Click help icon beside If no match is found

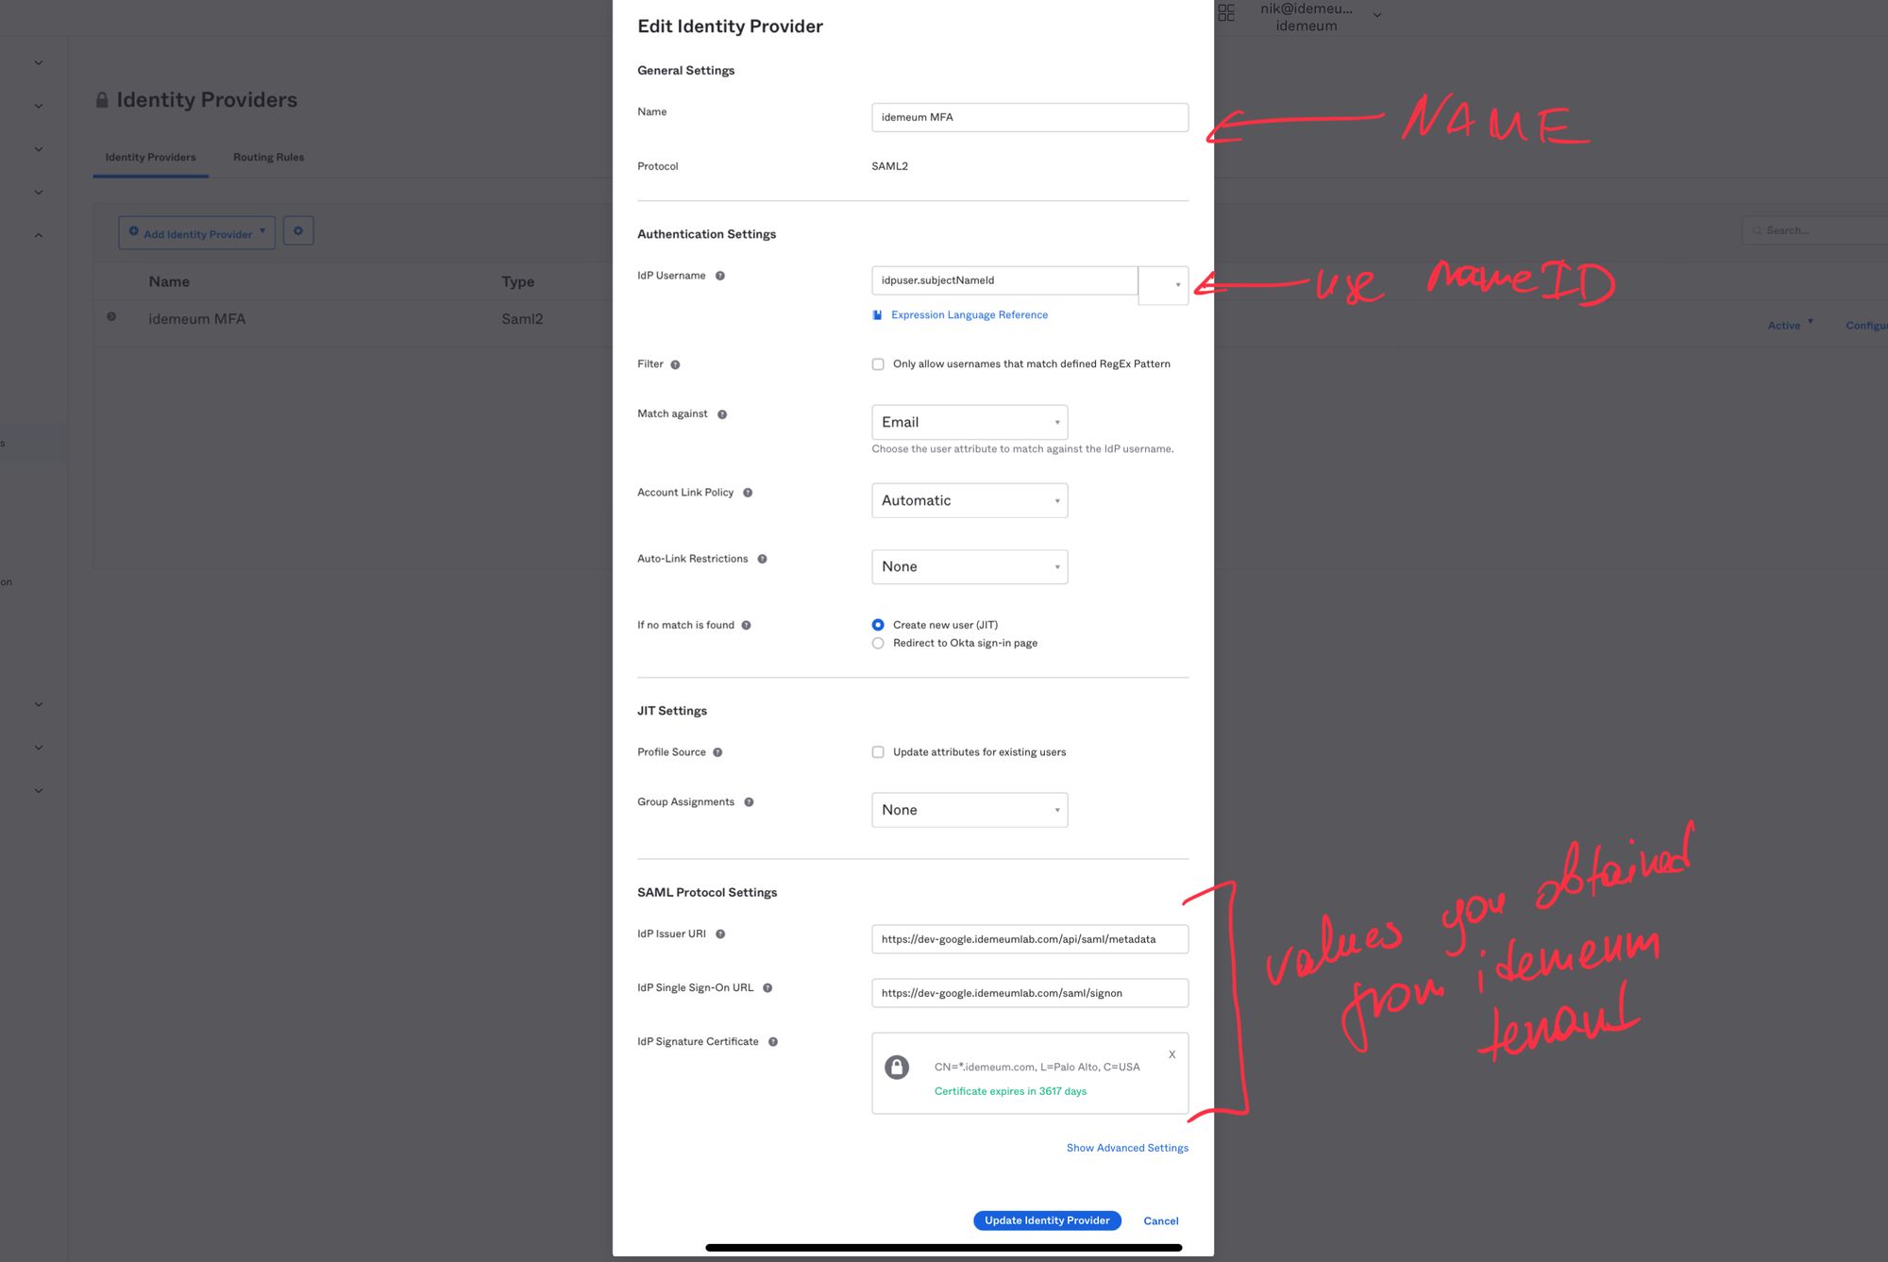746,625
